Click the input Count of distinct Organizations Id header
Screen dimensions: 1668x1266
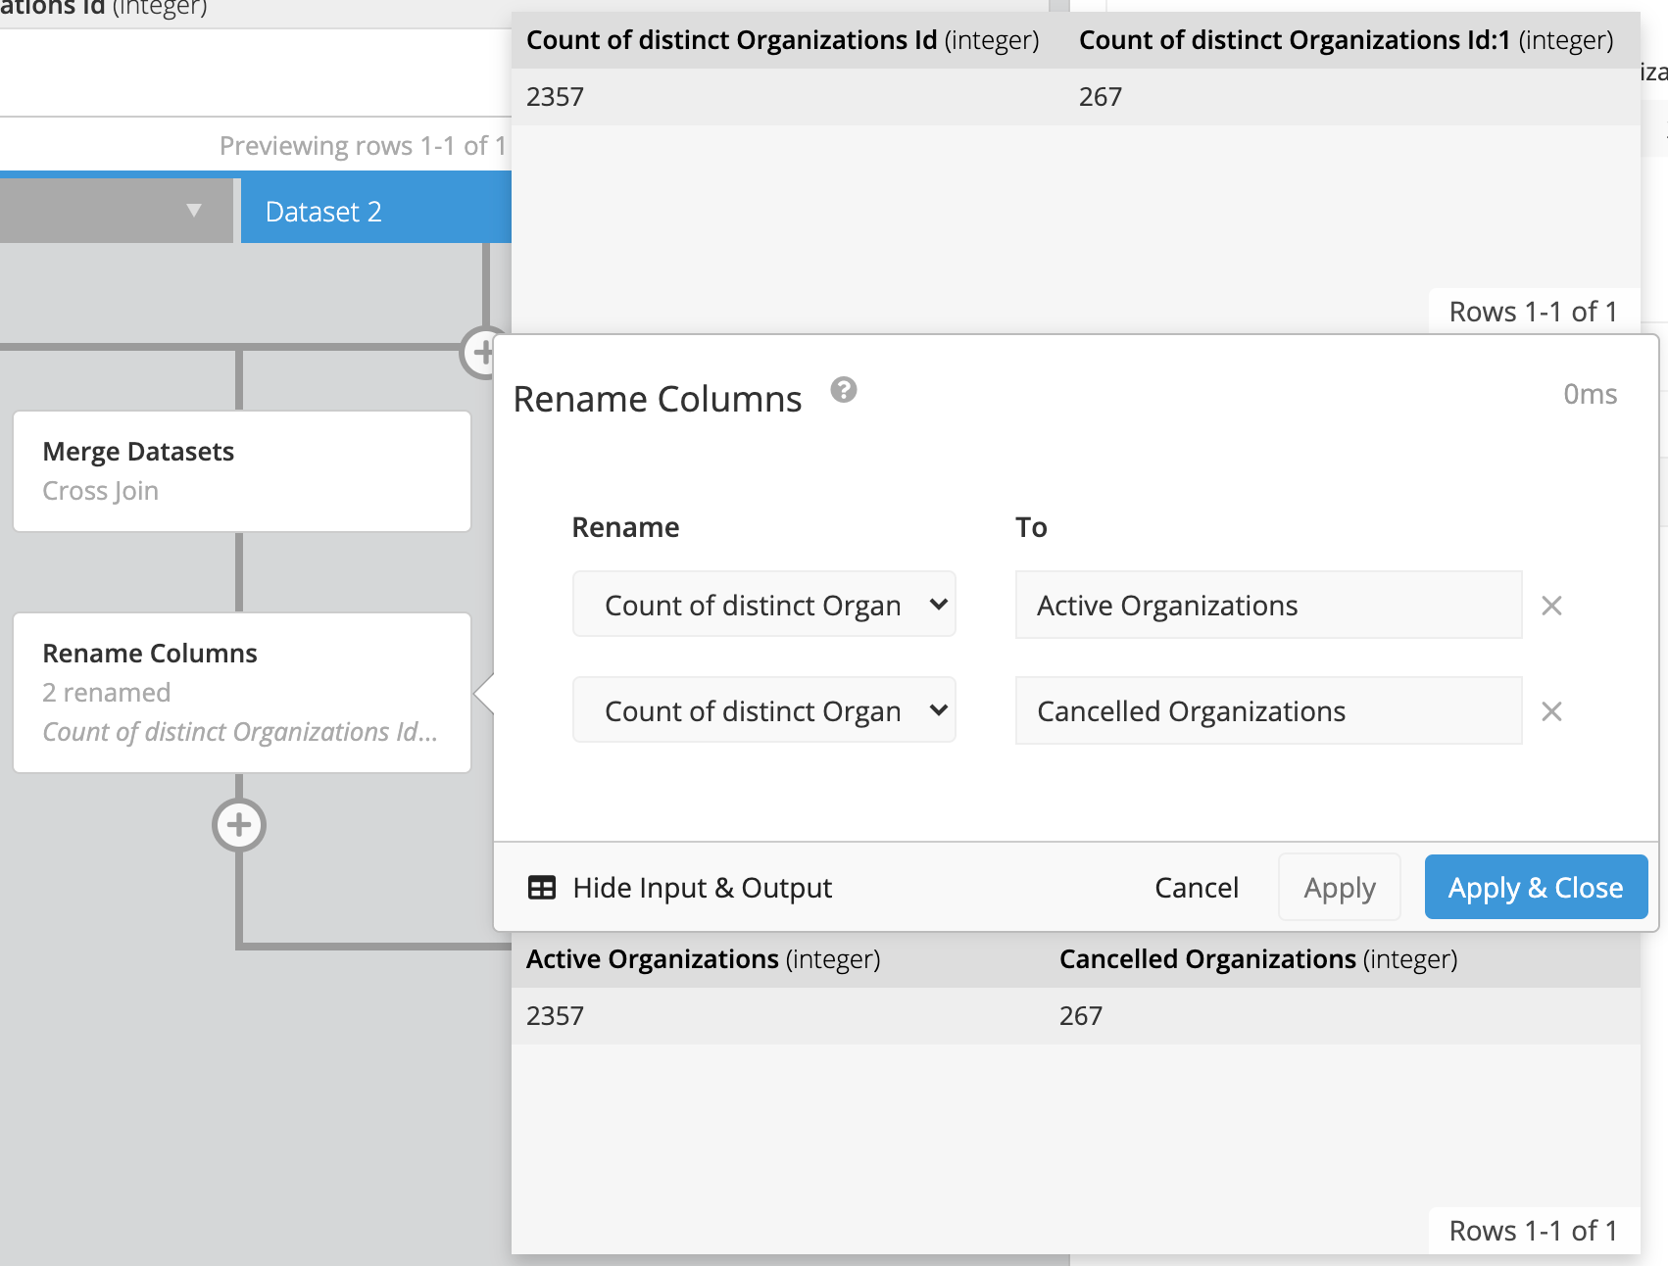(782, 40)
